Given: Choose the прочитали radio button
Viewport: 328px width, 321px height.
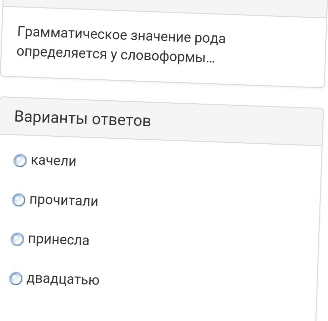Looking at the screenshot, I should pos(19,200).
